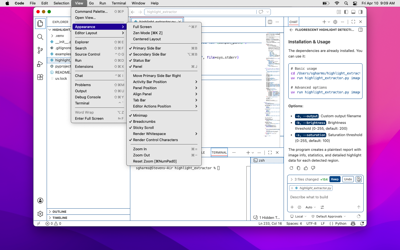
Task: Disable Breadcrumbs in Appearance menu
Action: pyautogui.click(x=144, y=121)
